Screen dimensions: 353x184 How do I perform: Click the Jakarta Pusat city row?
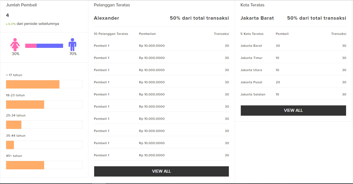(x=293, y=82)
